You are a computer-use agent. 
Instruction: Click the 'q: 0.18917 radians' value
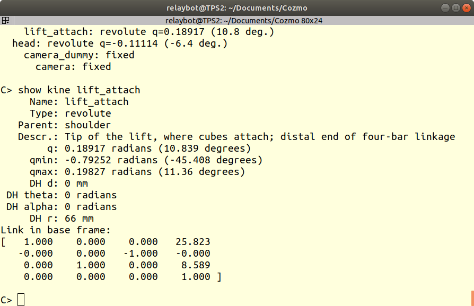click(x=149, y=148)
